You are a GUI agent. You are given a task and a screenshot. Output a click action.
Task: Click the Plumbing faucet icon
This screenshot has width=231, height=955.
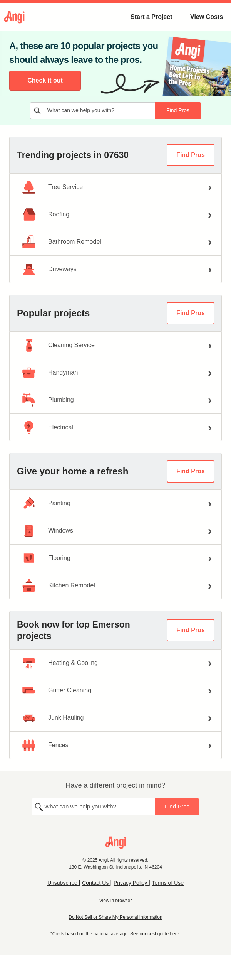pyautogui.click(x=28, y=400)
